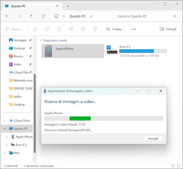Screen dimensions: 183x169
Task: Expand chevron before Questo PC breadcrumb
Action: (64, 16)
